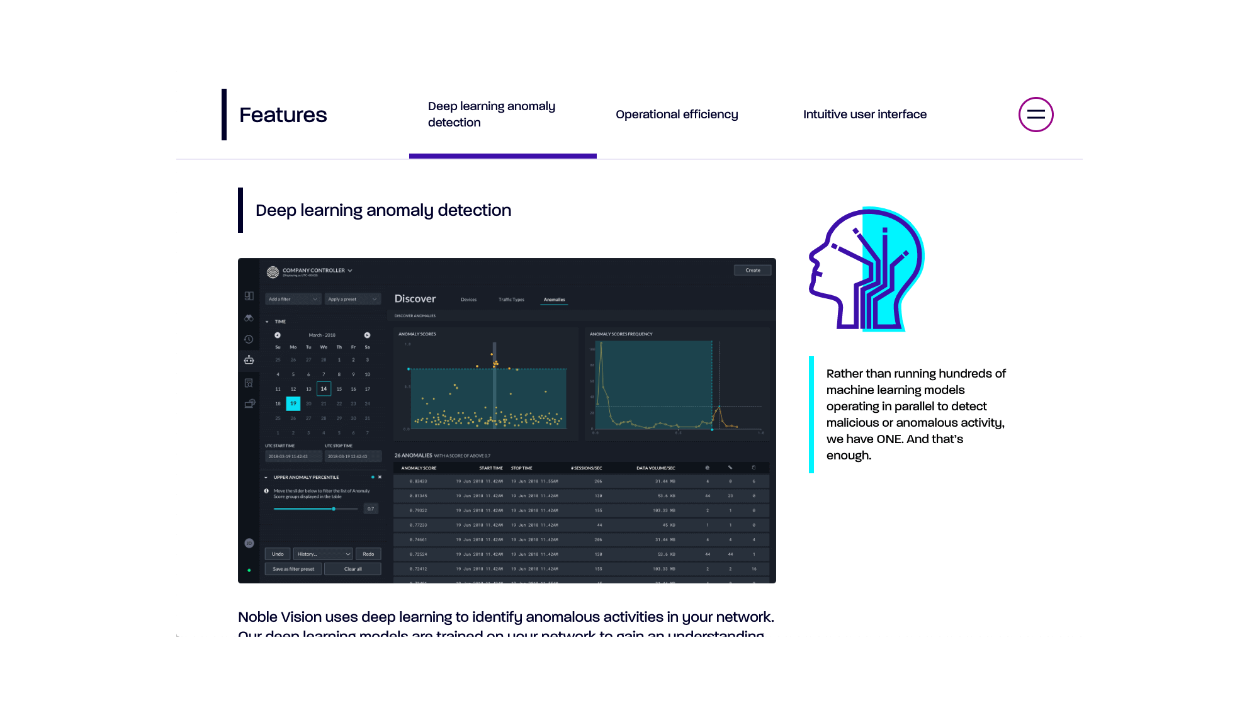Image resolution: width=1259 pixels, height=708 pixels.
Task: Click the Clear all button
Action: coord(352,569)
